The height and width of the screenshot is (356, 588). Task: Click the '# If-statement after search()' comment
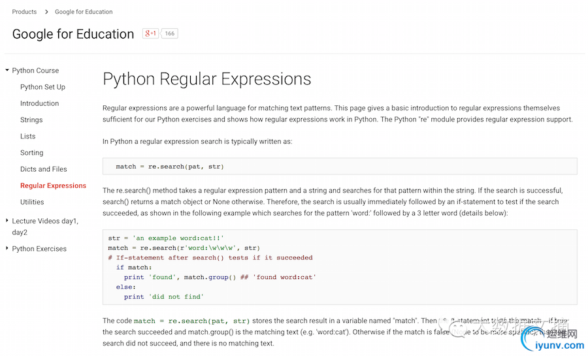210,257
